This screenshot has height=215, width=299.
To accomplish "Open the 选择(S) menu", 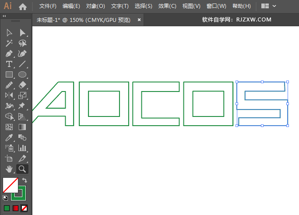I will [144, 6].
